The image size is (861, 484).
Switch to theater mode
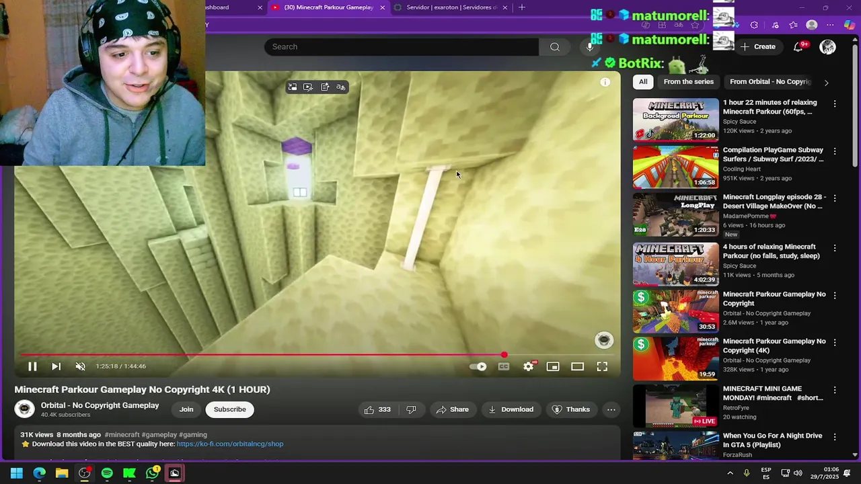[x=577, y=366]
